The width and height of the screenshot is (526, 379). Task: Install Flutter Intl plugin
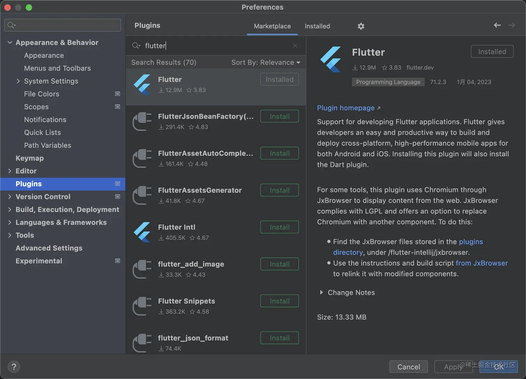point(279,227)
